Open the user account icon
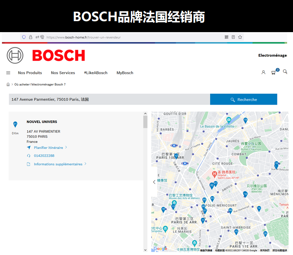293x255 pixels. (263, 72)
